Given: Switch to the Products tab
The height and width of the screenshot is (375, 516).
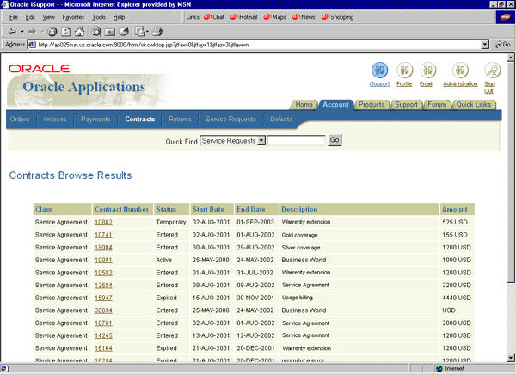Looking at the screenshot, I should [372, 105].
